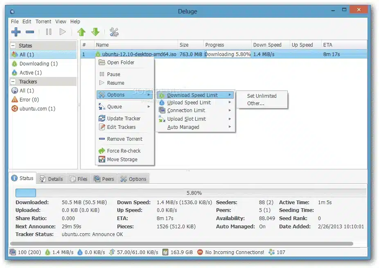Click the Move Storage icon
Screen dimensions: 379x268
click(x=102, y=159)
